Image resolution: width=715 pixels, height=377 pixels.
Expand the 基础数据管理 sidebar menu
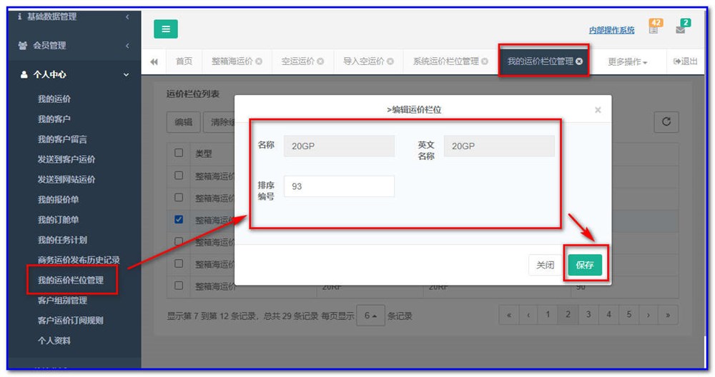74,17
